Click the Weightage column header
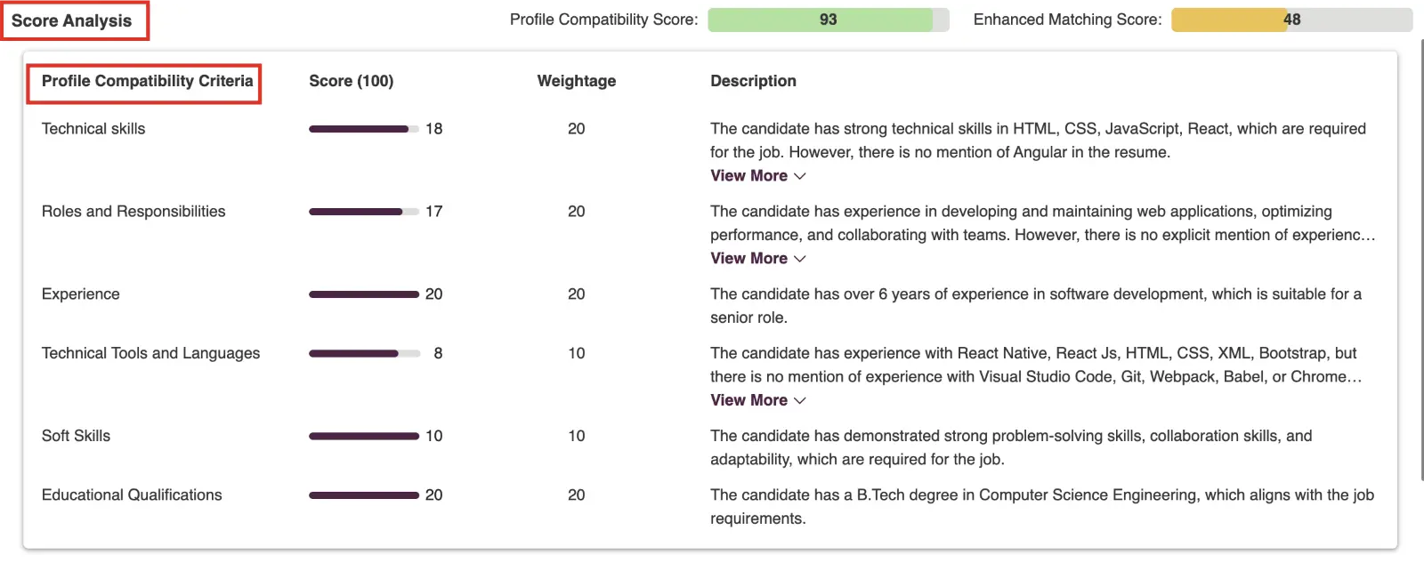Screen dimensions: 1424x563 (577, 81)
